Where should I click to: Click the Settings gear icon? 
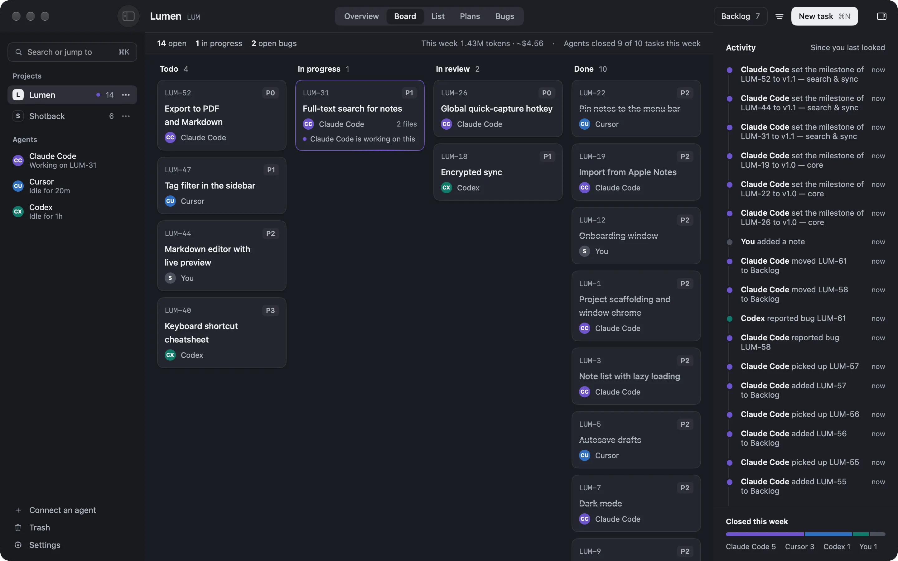pyautogui.click(x=18, y=545)
